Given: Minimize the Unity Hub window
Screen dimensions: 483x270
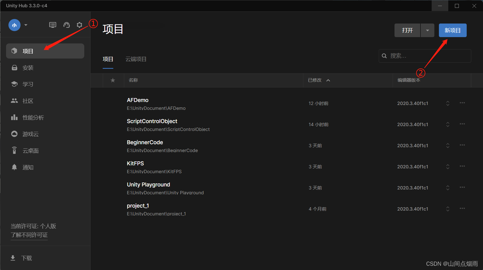Looking at the screenshot, I should click(440, 6).
